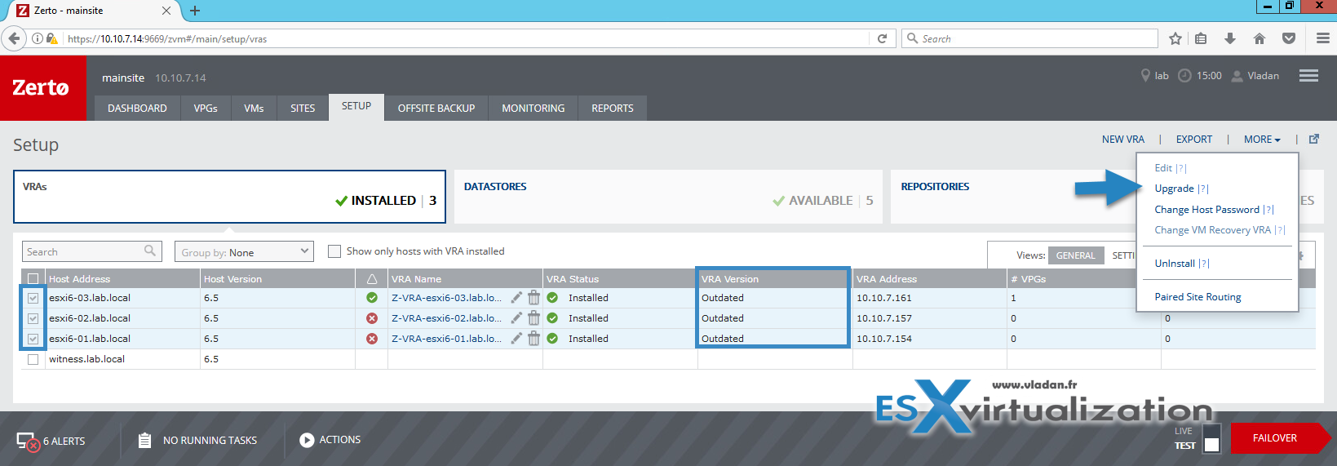Click the Actions play icon
The width and height of the screenshot is (1337, 466).
click(x=307, y=440)
